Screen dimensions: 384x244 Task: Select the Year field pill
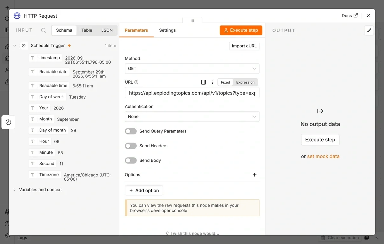(x=40, y=108)
